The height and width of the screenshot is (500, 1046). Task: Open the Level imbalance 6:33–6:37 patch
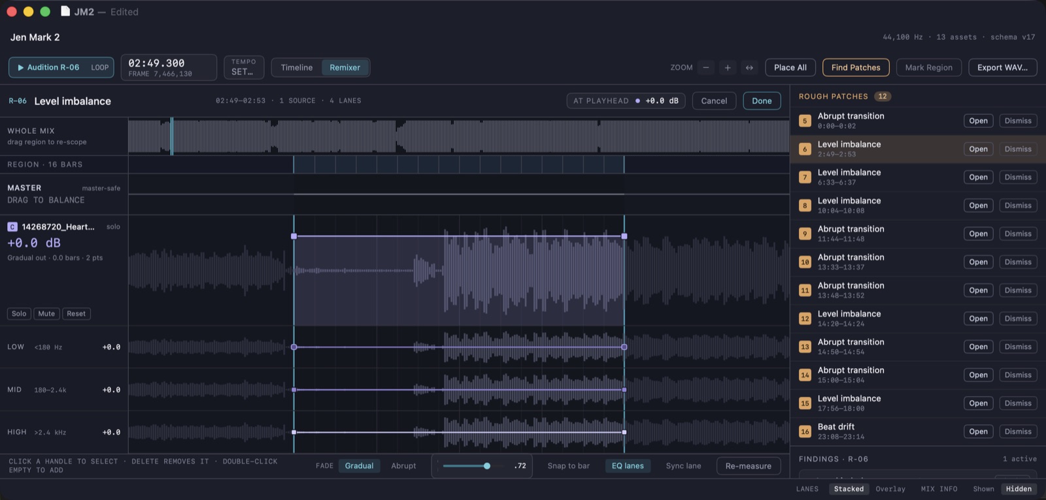[978, 177]
